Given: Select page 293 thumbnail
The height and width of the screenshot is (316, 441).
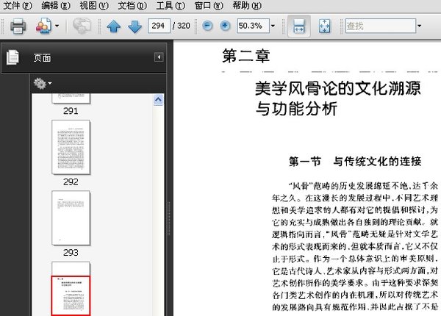Looking at the screenshot, I should click(x=71, y=218).
